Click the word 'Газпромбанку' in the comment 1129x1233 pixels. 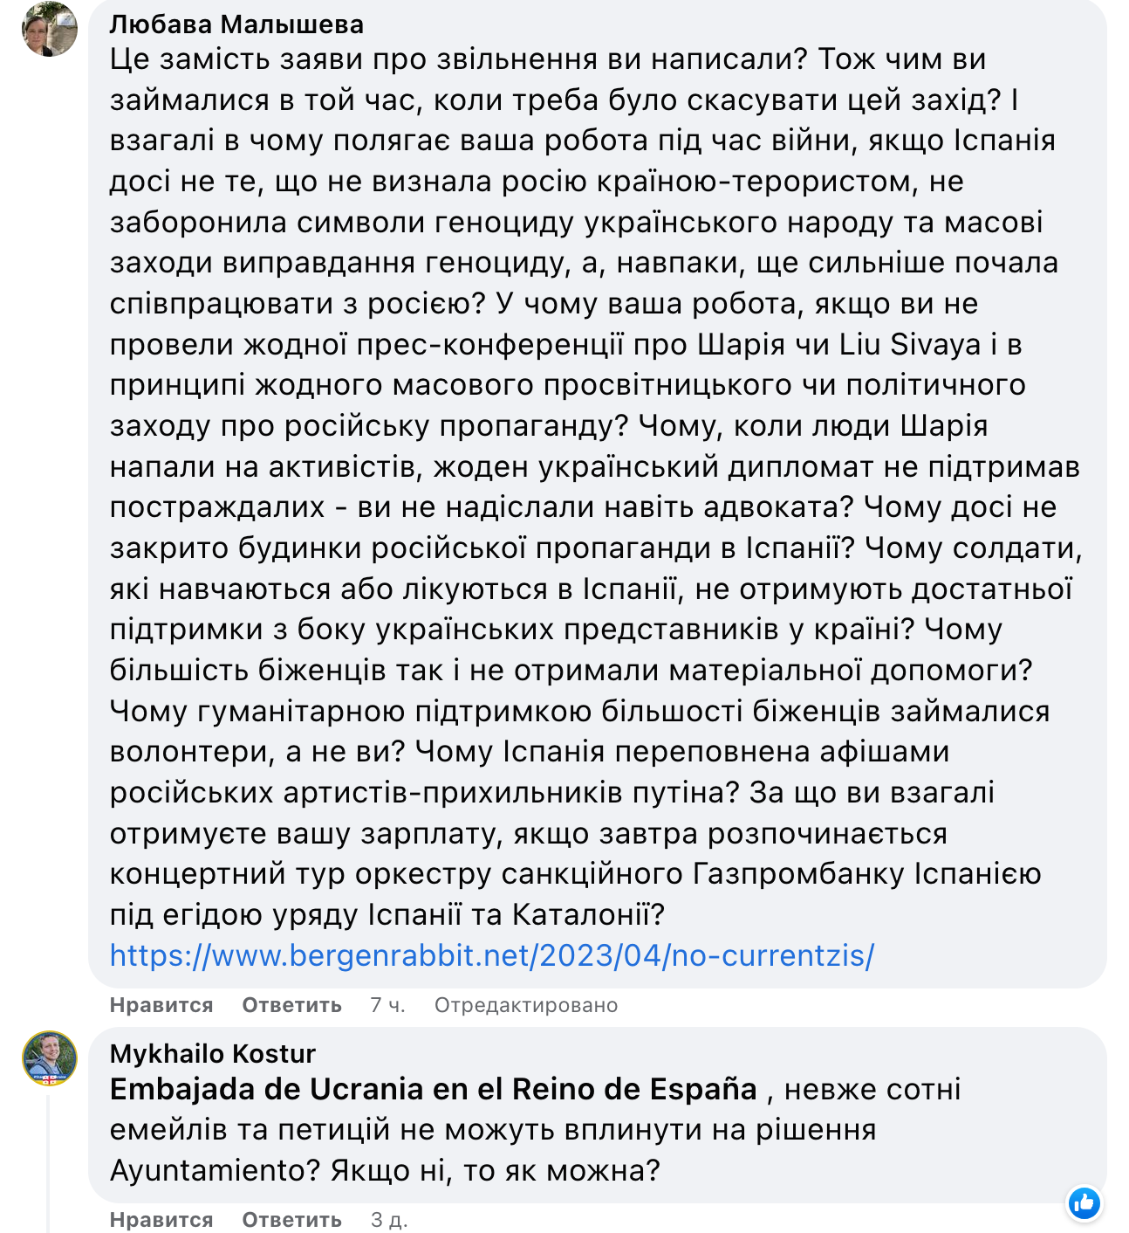[x=798, y=874]
